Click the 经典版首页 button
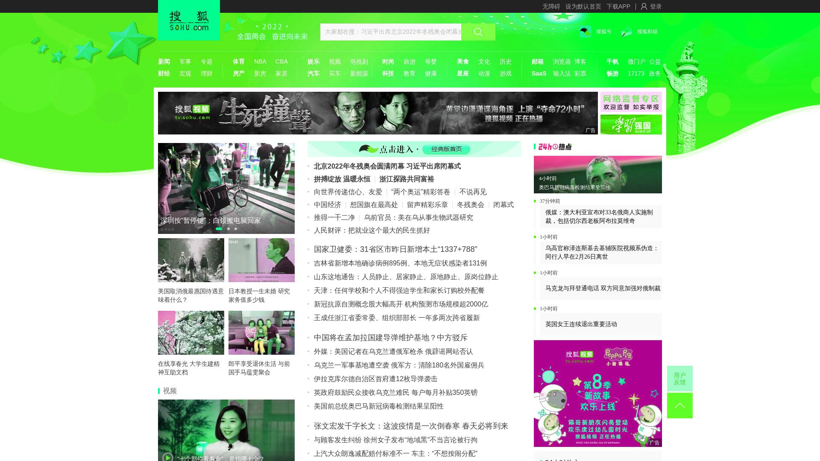Viewport: 820px width, 461px height. tap(446, 149)
